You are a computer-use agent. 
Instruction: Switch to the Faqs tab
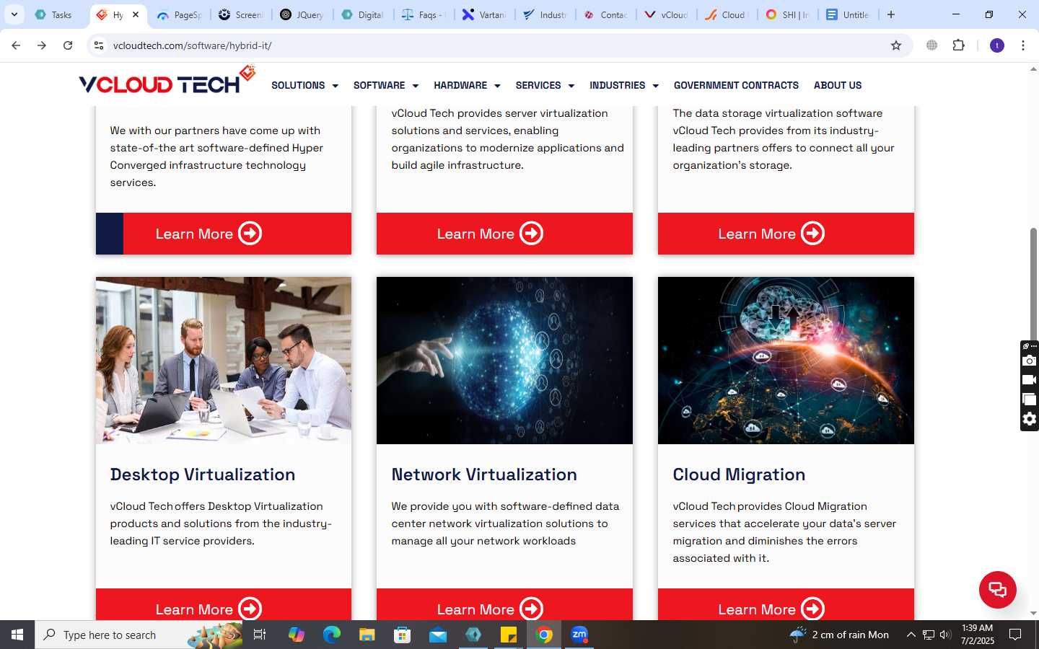[424, 14]
